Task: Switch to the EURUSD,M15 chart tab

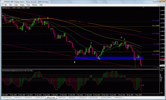Action: point(39,97)
